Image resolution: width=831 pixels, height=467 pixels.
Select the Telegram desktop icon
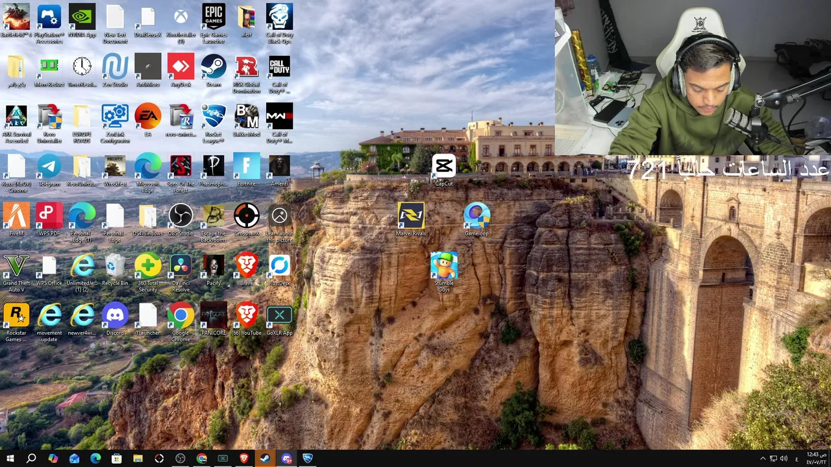click(x=49, y=171)
